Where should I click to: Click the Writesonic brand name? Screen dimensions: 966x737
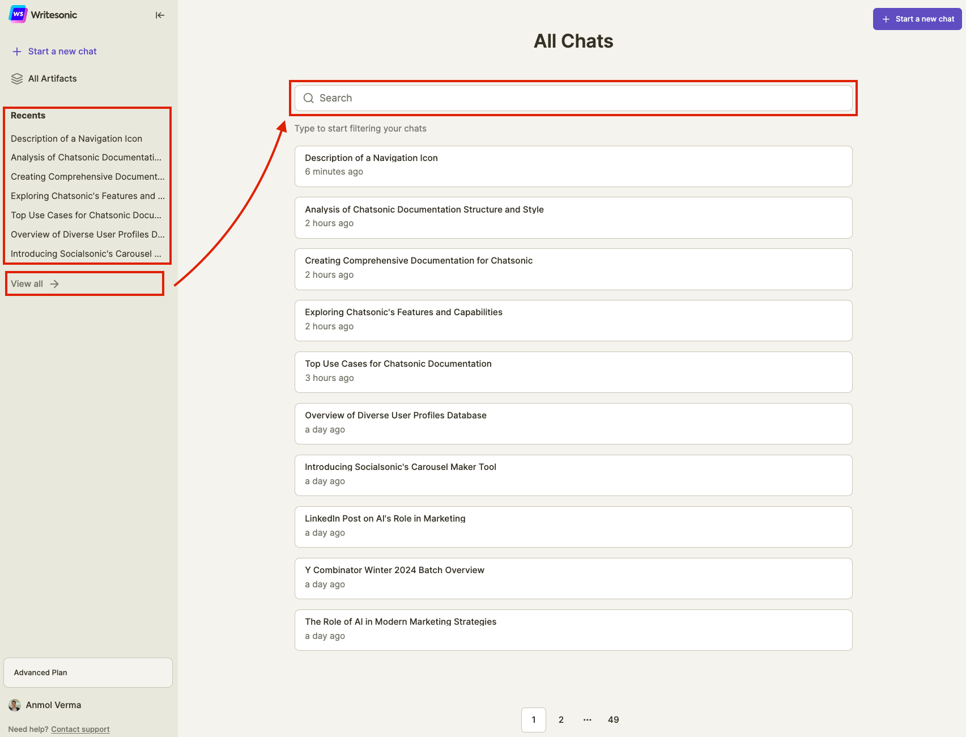(x=54, y=15)
